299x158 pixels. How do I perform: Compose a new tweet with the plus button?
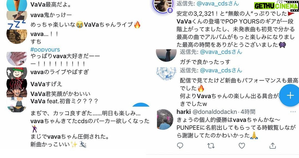click(x=290, y=95)
